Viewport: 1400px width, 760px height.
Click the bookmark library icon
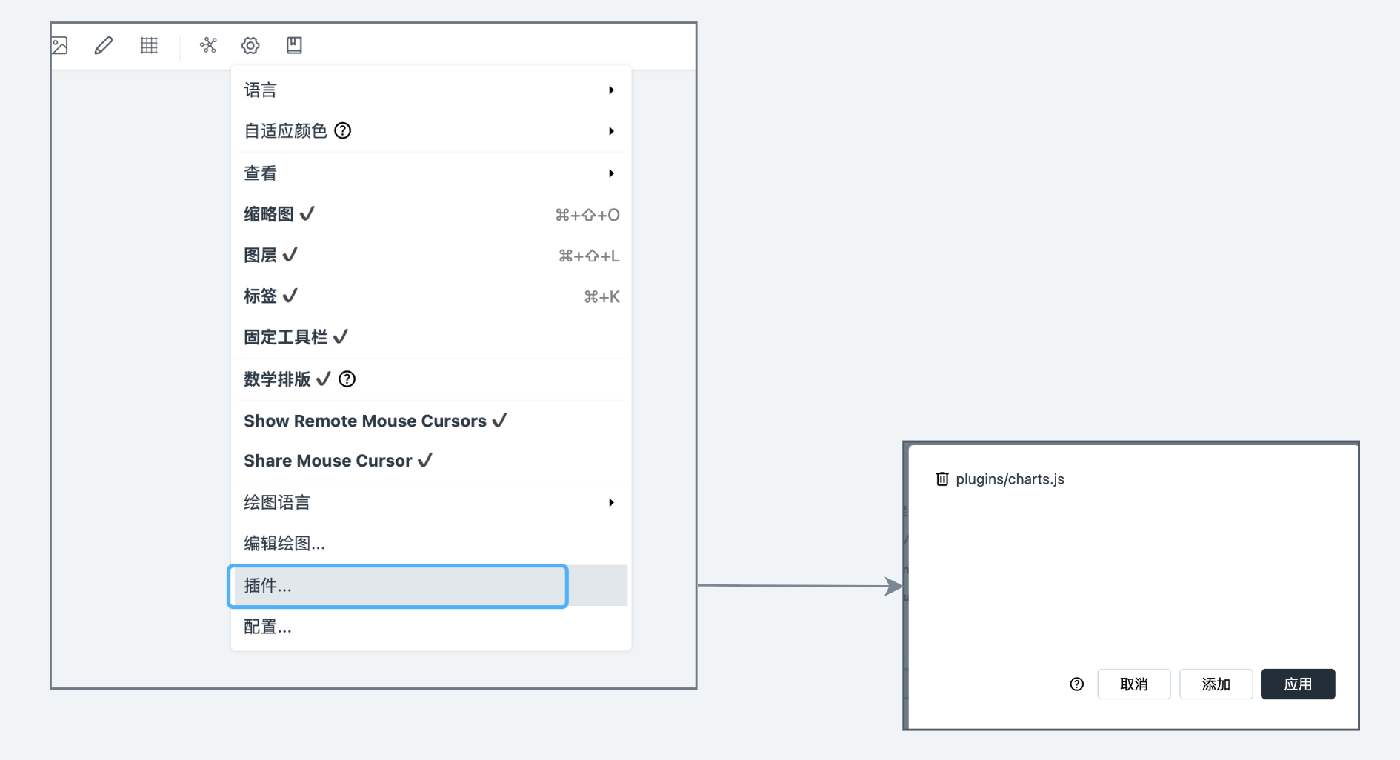294,46
